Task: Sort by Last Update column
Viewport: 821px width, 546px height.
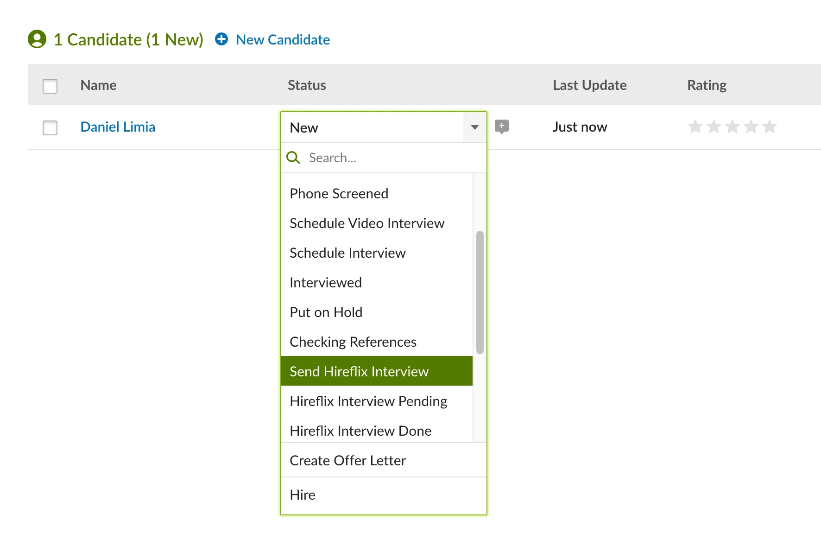Action: coord(589,85)
